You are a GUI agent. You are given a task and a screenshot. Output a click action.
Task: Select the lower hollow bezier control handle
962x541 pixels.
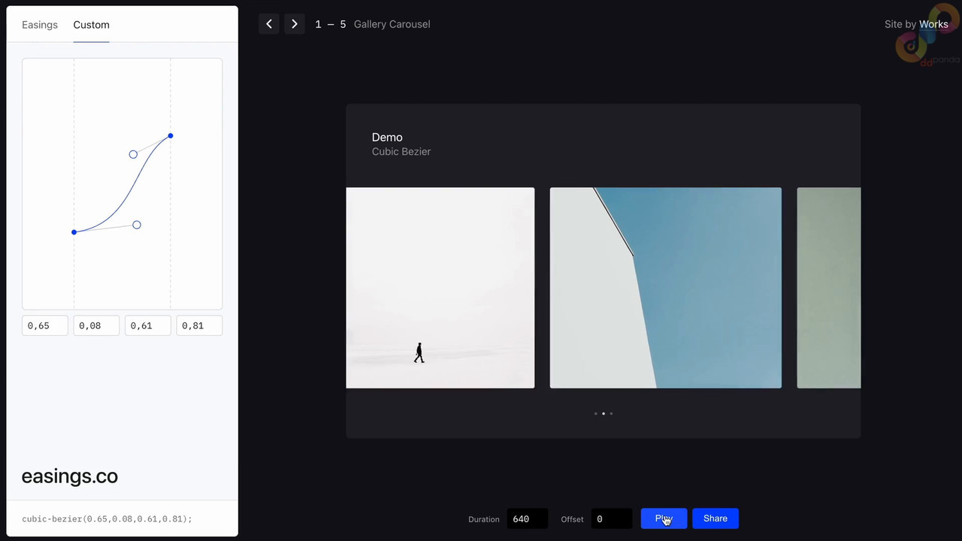pos(137,225)
